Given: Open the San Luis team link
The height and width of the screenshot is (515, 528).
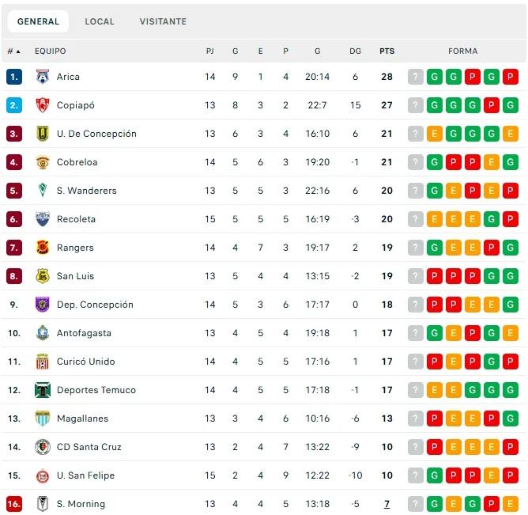Looking at the screenshot, I should point(75,276).
